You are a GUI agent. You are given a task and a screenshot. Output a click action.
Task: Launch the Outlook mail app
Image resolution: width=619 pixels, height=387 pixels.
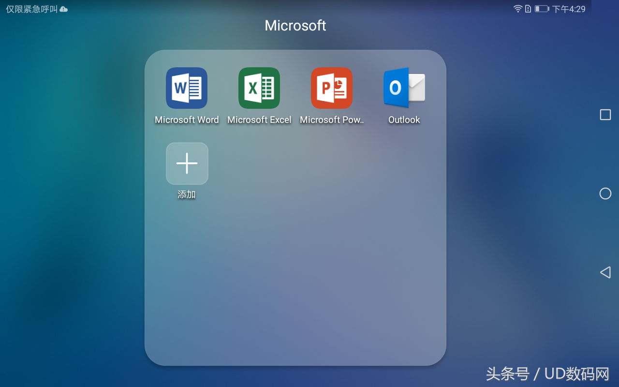(x=404, y=88)
